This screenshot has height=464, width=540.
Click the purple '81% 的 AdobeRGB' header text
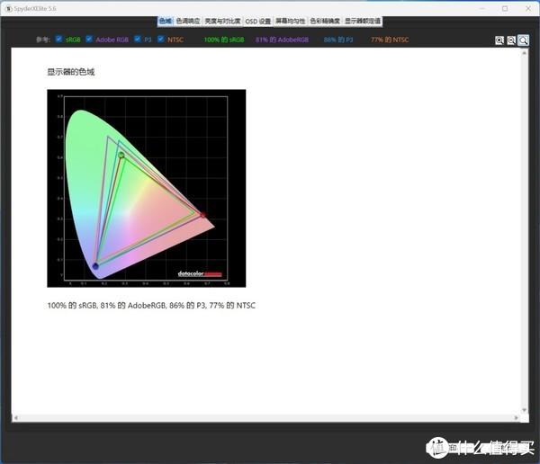point(282,40)
